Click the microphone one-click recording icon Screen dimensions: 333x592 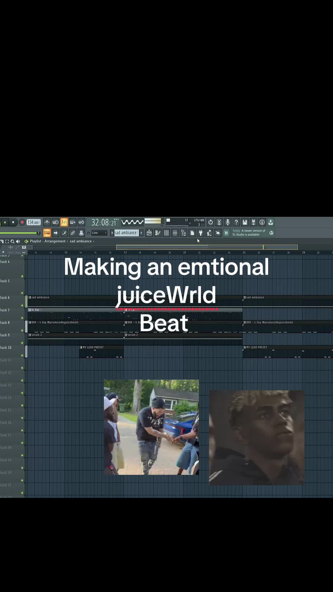(x=228, y=222)
